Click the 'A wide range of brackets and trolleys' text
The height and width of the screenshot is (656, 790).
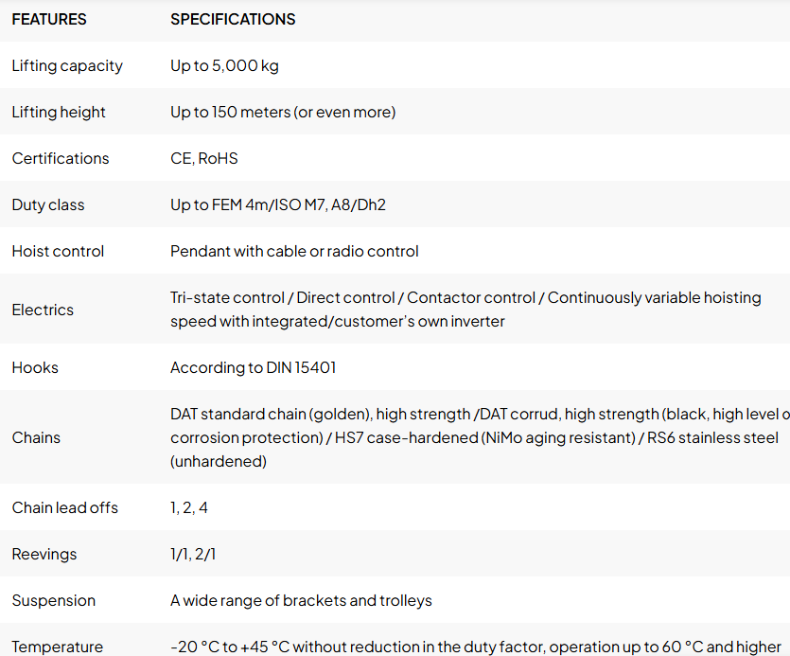[x=301, y=600]
